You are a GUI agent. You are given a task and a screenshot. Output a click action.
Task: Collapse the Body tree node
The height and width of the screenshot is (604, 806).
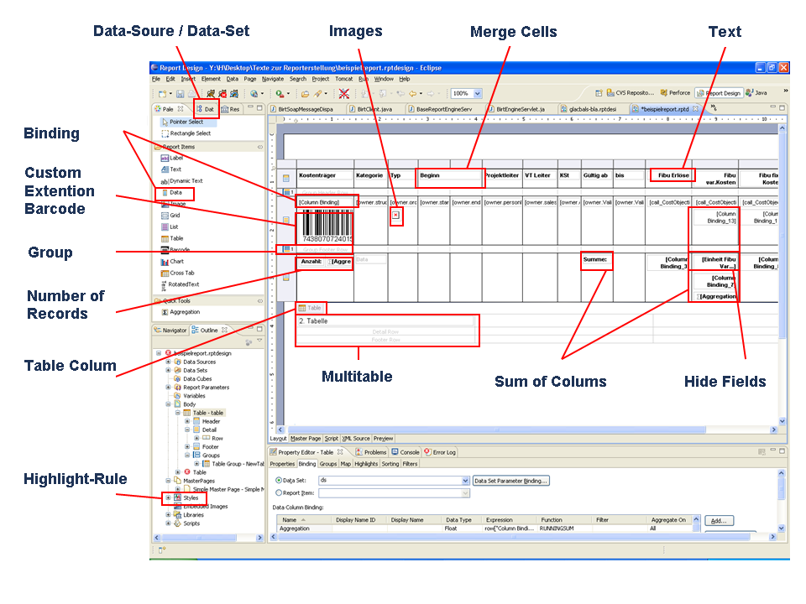click(x=168, y=404)
